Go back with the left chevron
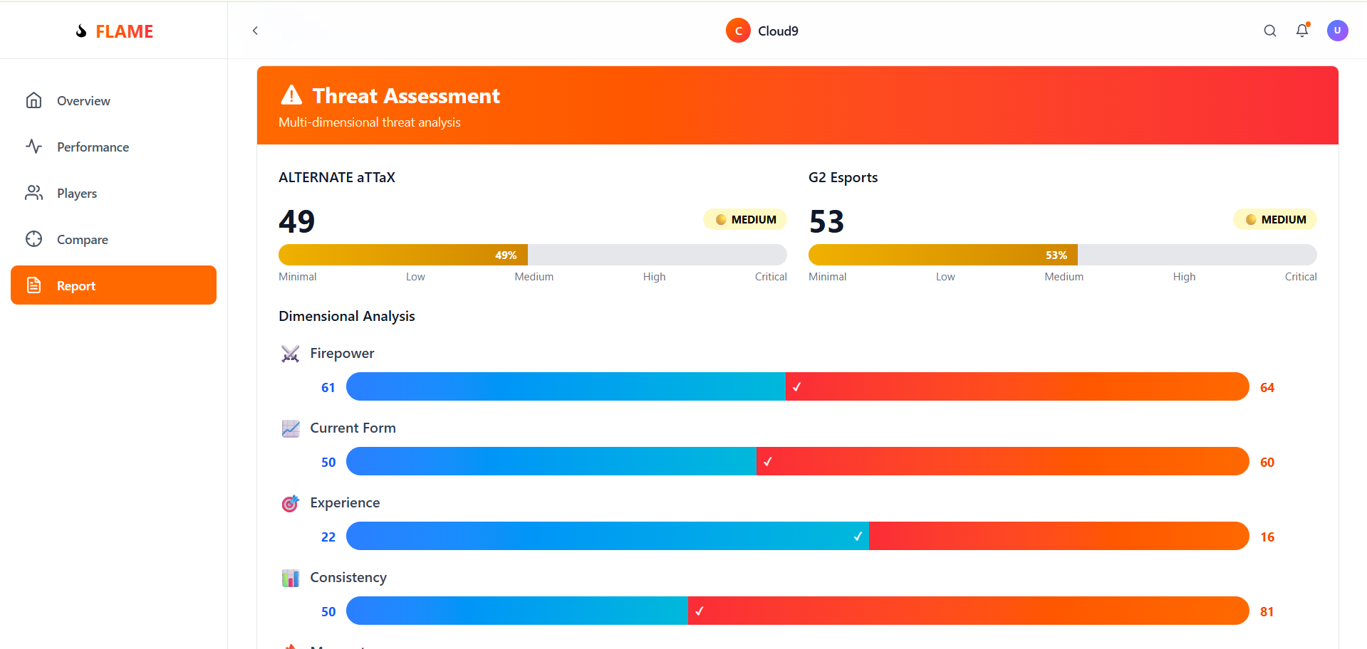The width and height of the screenshot is (1367, 649). (x=255, y=31)
